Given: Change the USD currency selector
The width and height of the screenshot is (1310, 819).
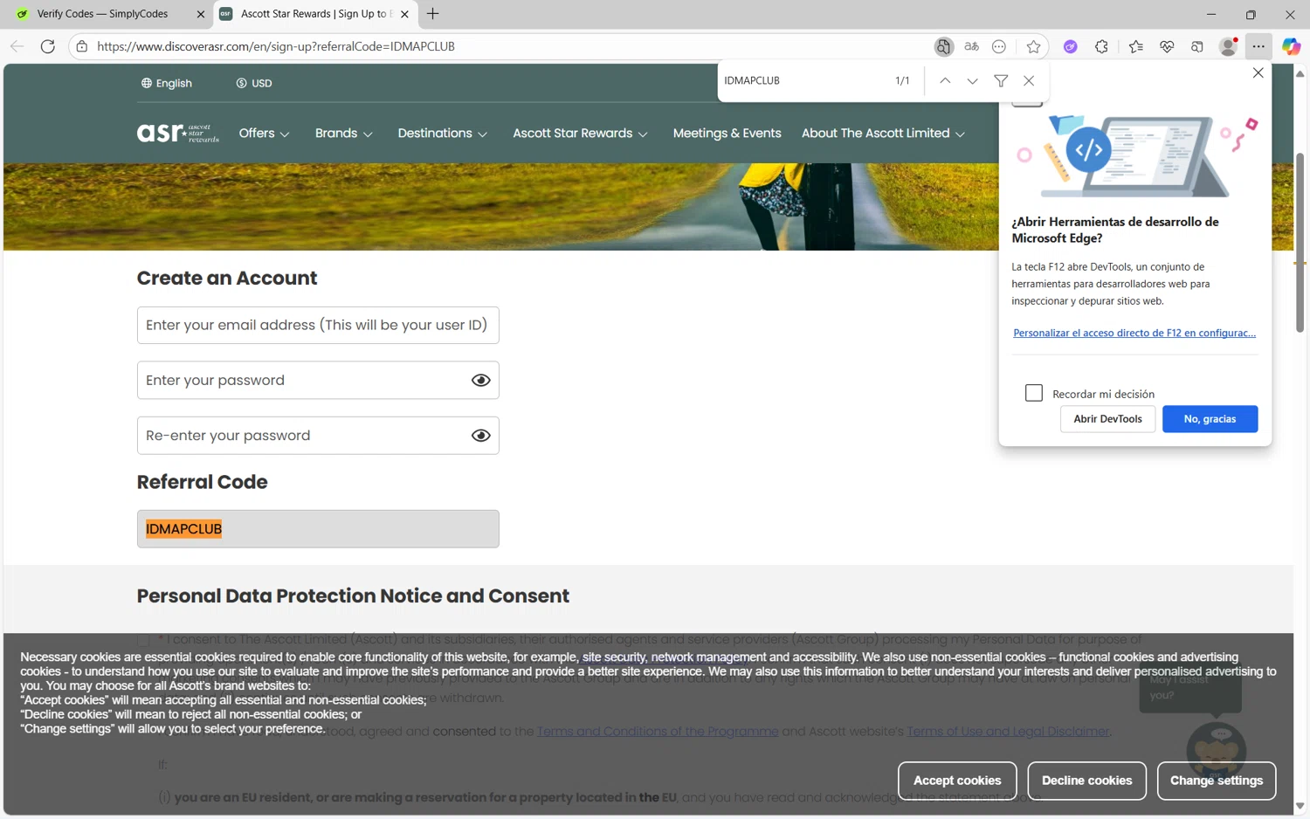Looking at the screenshot, I should (254, 83).
